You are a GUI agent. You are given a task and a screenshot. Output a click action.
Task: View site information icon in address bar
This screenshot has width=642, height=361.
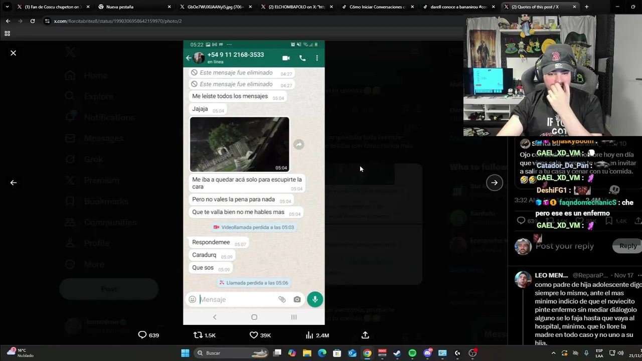(x=47, y=21)
